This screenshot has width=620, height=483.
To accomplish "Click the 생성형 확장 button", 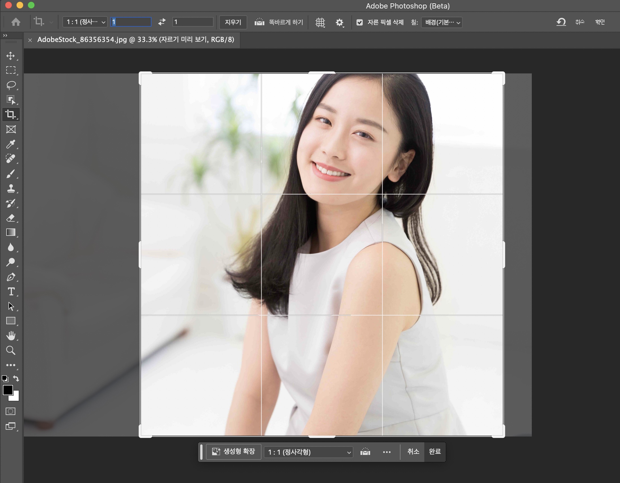I will point(233,452).
